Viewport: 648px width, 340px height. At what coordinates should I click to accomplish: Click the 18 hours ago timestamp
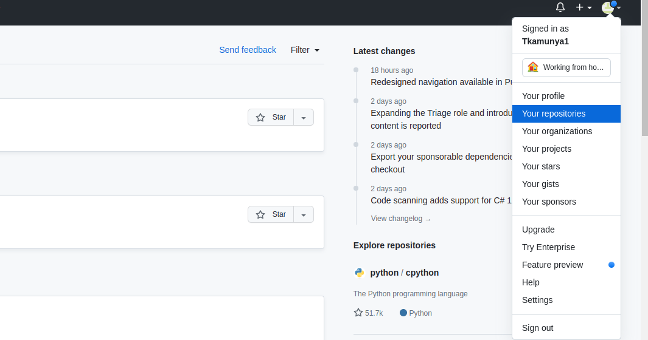[x=392, y=70]
